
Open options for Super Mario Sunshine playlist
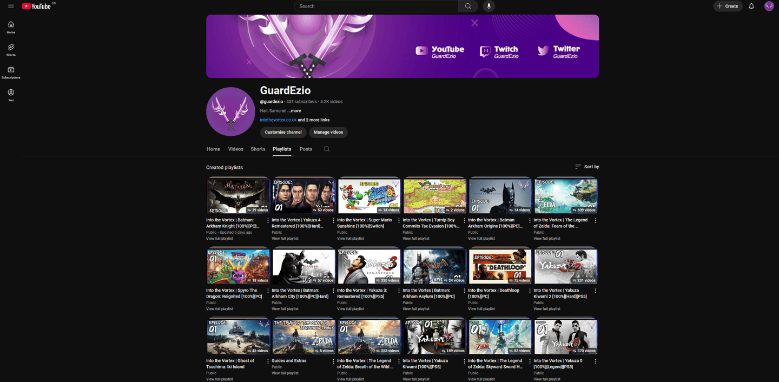(399, 220)
